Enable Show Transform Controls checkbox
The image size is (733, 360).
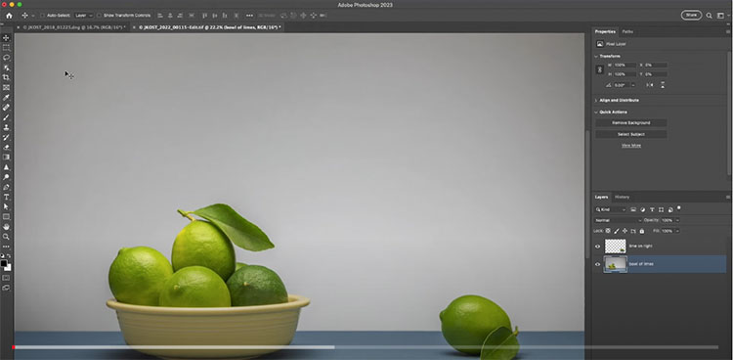(99, 16)
